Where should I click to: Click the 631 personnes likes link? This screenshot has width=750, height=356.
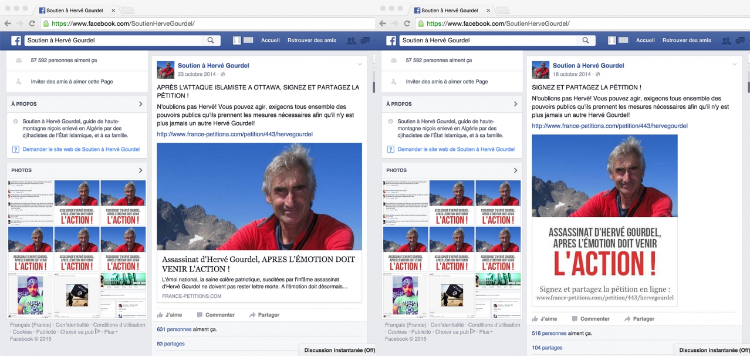click(174, 330)
